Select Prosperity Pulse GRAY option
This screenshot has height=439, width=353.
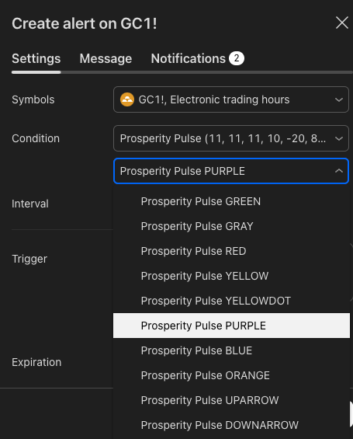(x=231, y=226)
